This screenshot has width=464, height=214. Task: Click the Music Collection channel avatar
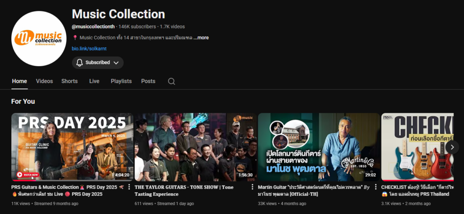pyautogui.click(x=39, y=39)
